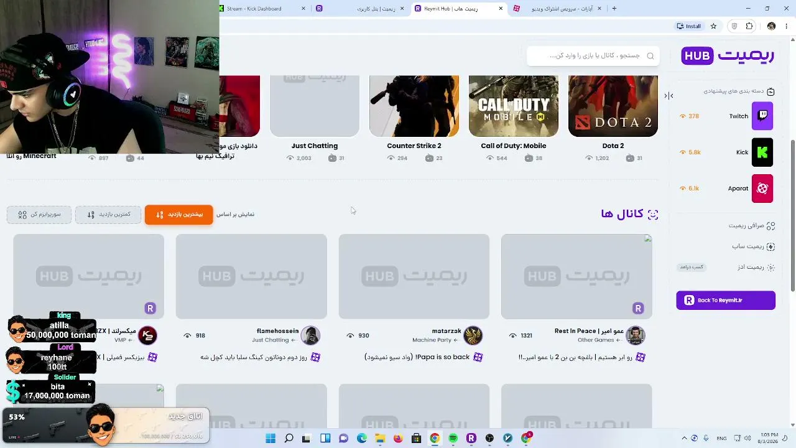Open the Call of Duty: Mobile card
The width and height of the screenshot is (796, 448).
point(514,106)
